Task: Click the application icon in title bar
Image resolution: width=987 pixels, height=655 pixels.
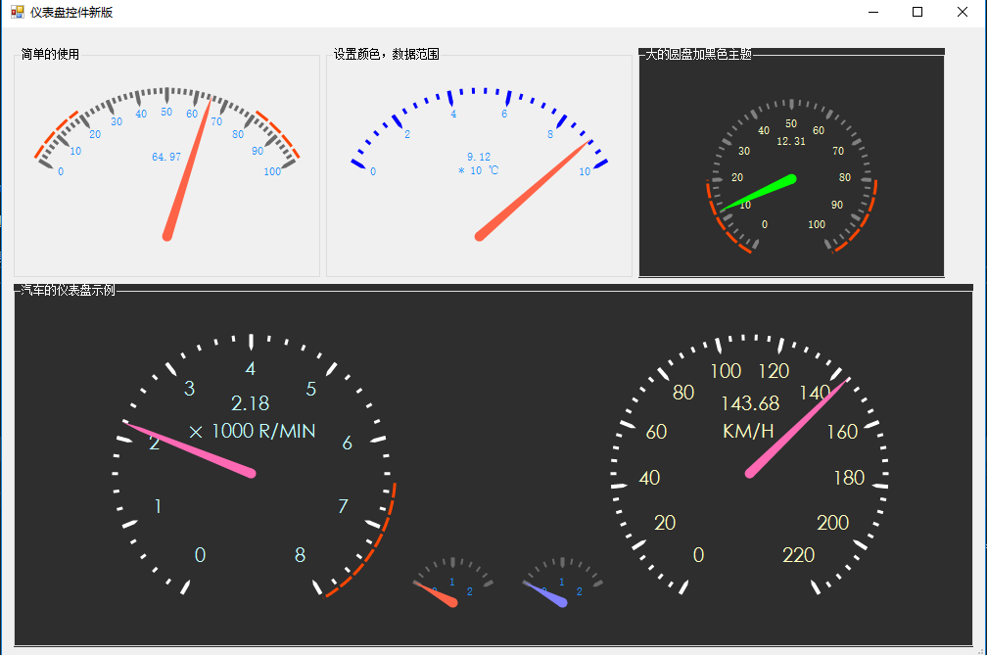Action: (x=17, y=12)
